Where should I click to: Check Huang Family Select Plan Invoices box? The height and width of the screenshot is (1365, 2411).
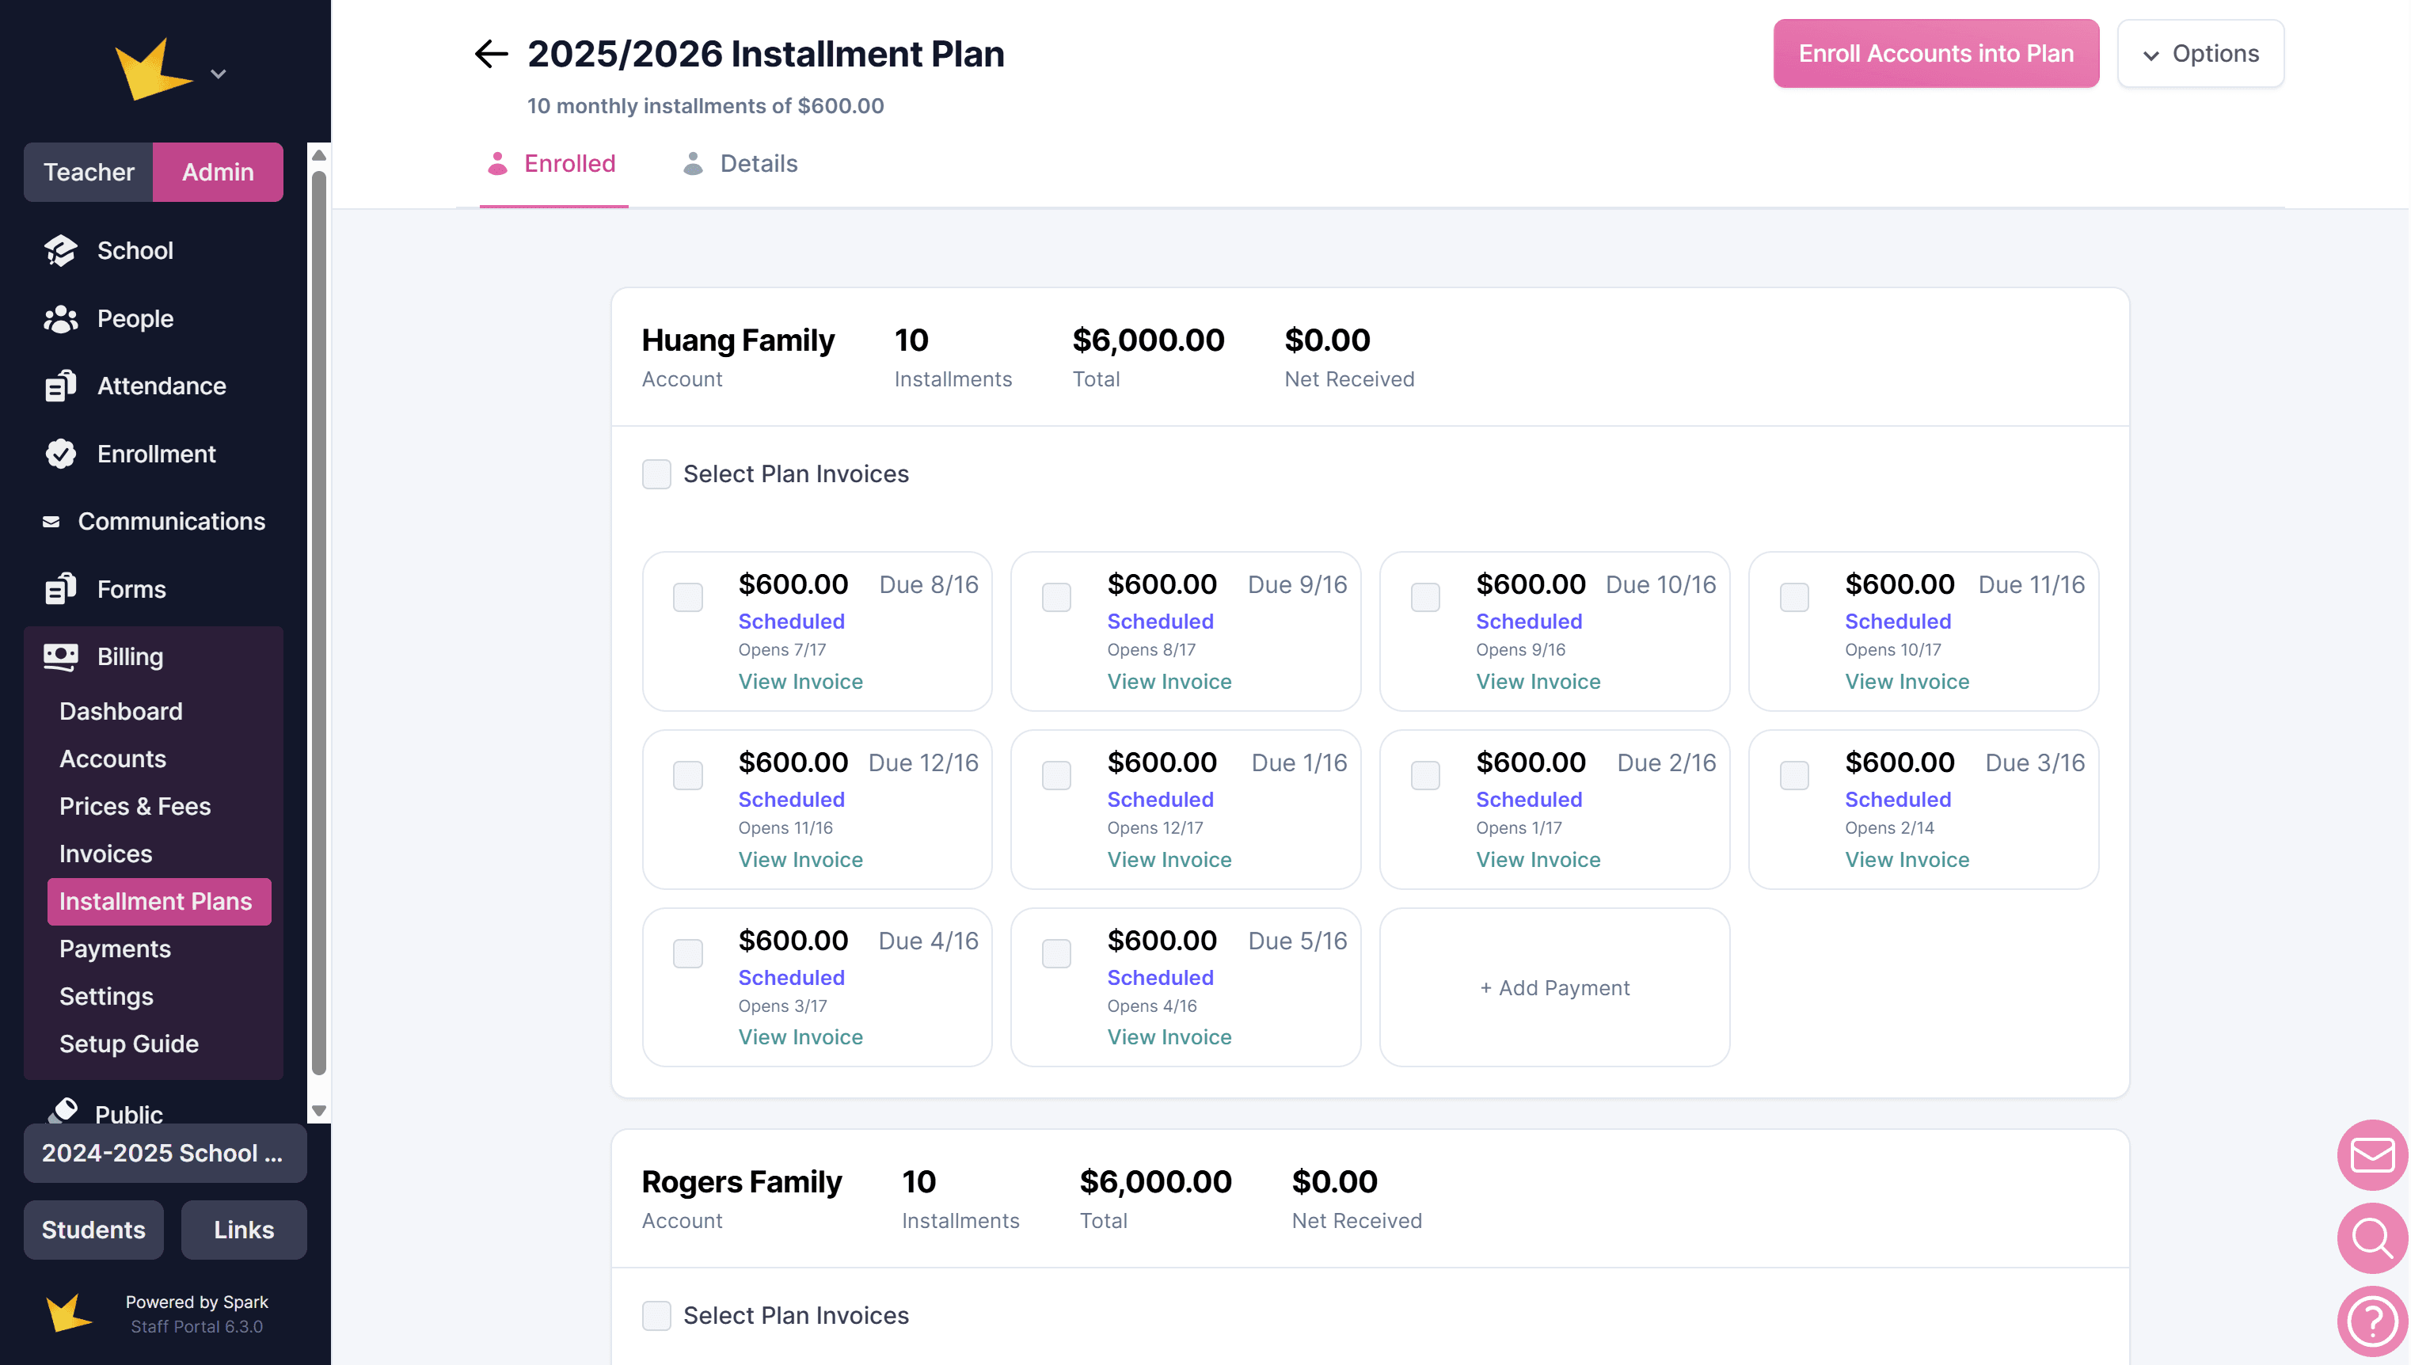pyautogui.click(x=656, y=474)
